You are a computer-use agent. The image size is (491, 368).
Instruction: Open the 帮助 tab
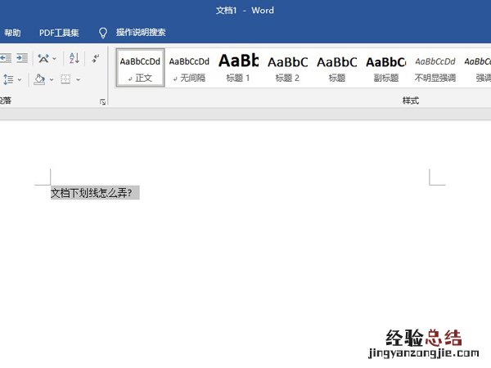click(12, 33)
